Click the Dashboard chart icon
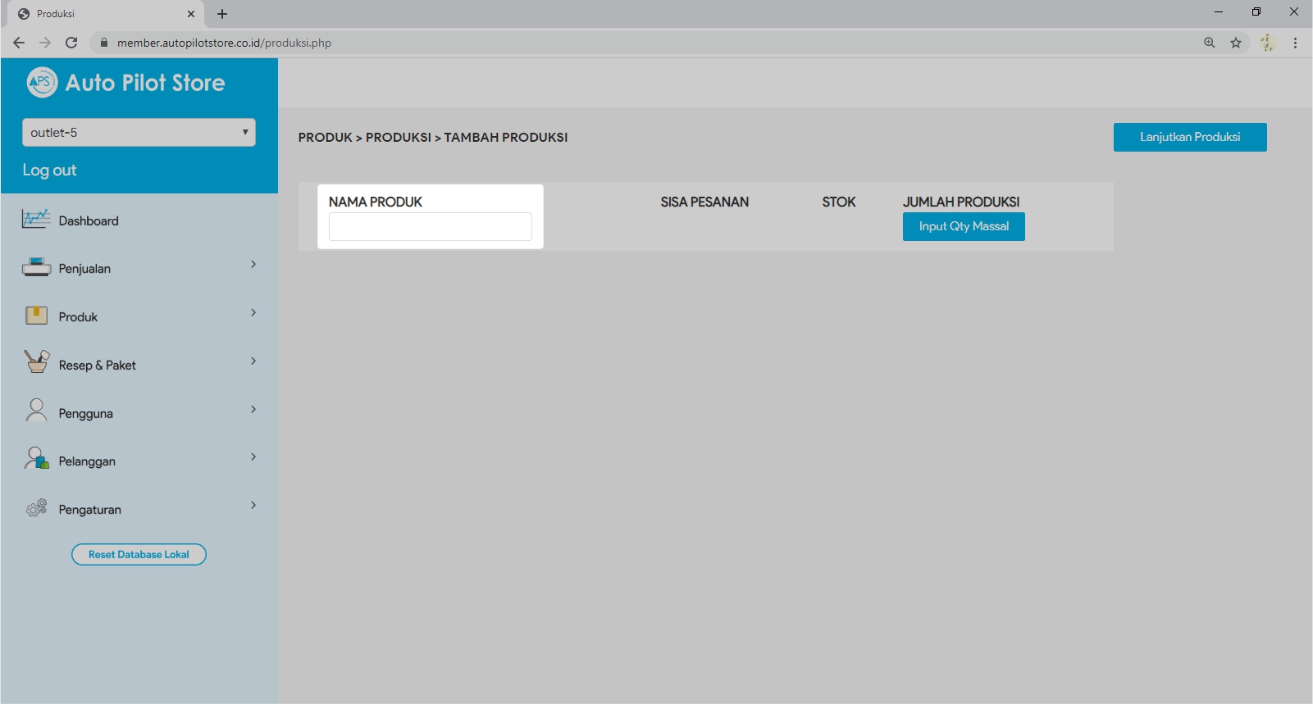The width and height of the screenshot is (1313, 704). [x=36, y=220]
